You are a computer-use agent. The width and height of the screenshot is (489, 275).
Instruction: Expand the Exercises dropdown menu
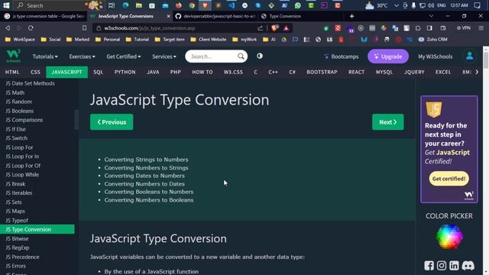click(82, 57)
